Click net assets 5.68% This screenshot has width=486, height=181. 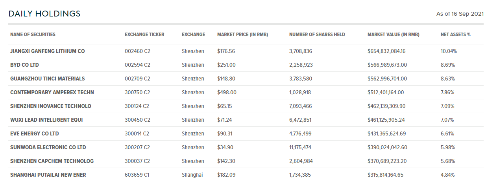448,161
